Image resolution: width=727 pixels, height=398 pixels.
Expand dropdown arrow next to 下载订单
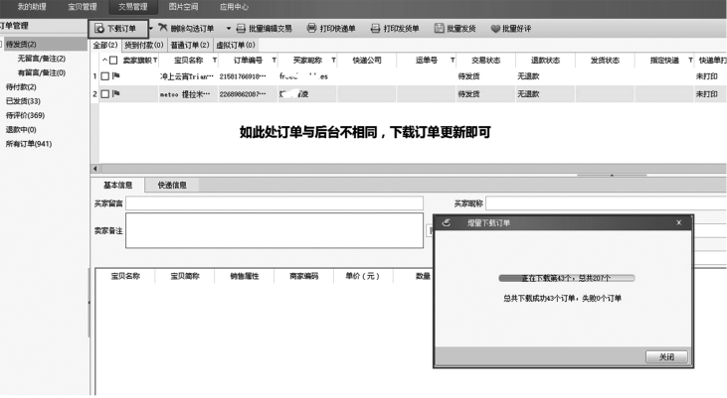[x=151, y=29]
